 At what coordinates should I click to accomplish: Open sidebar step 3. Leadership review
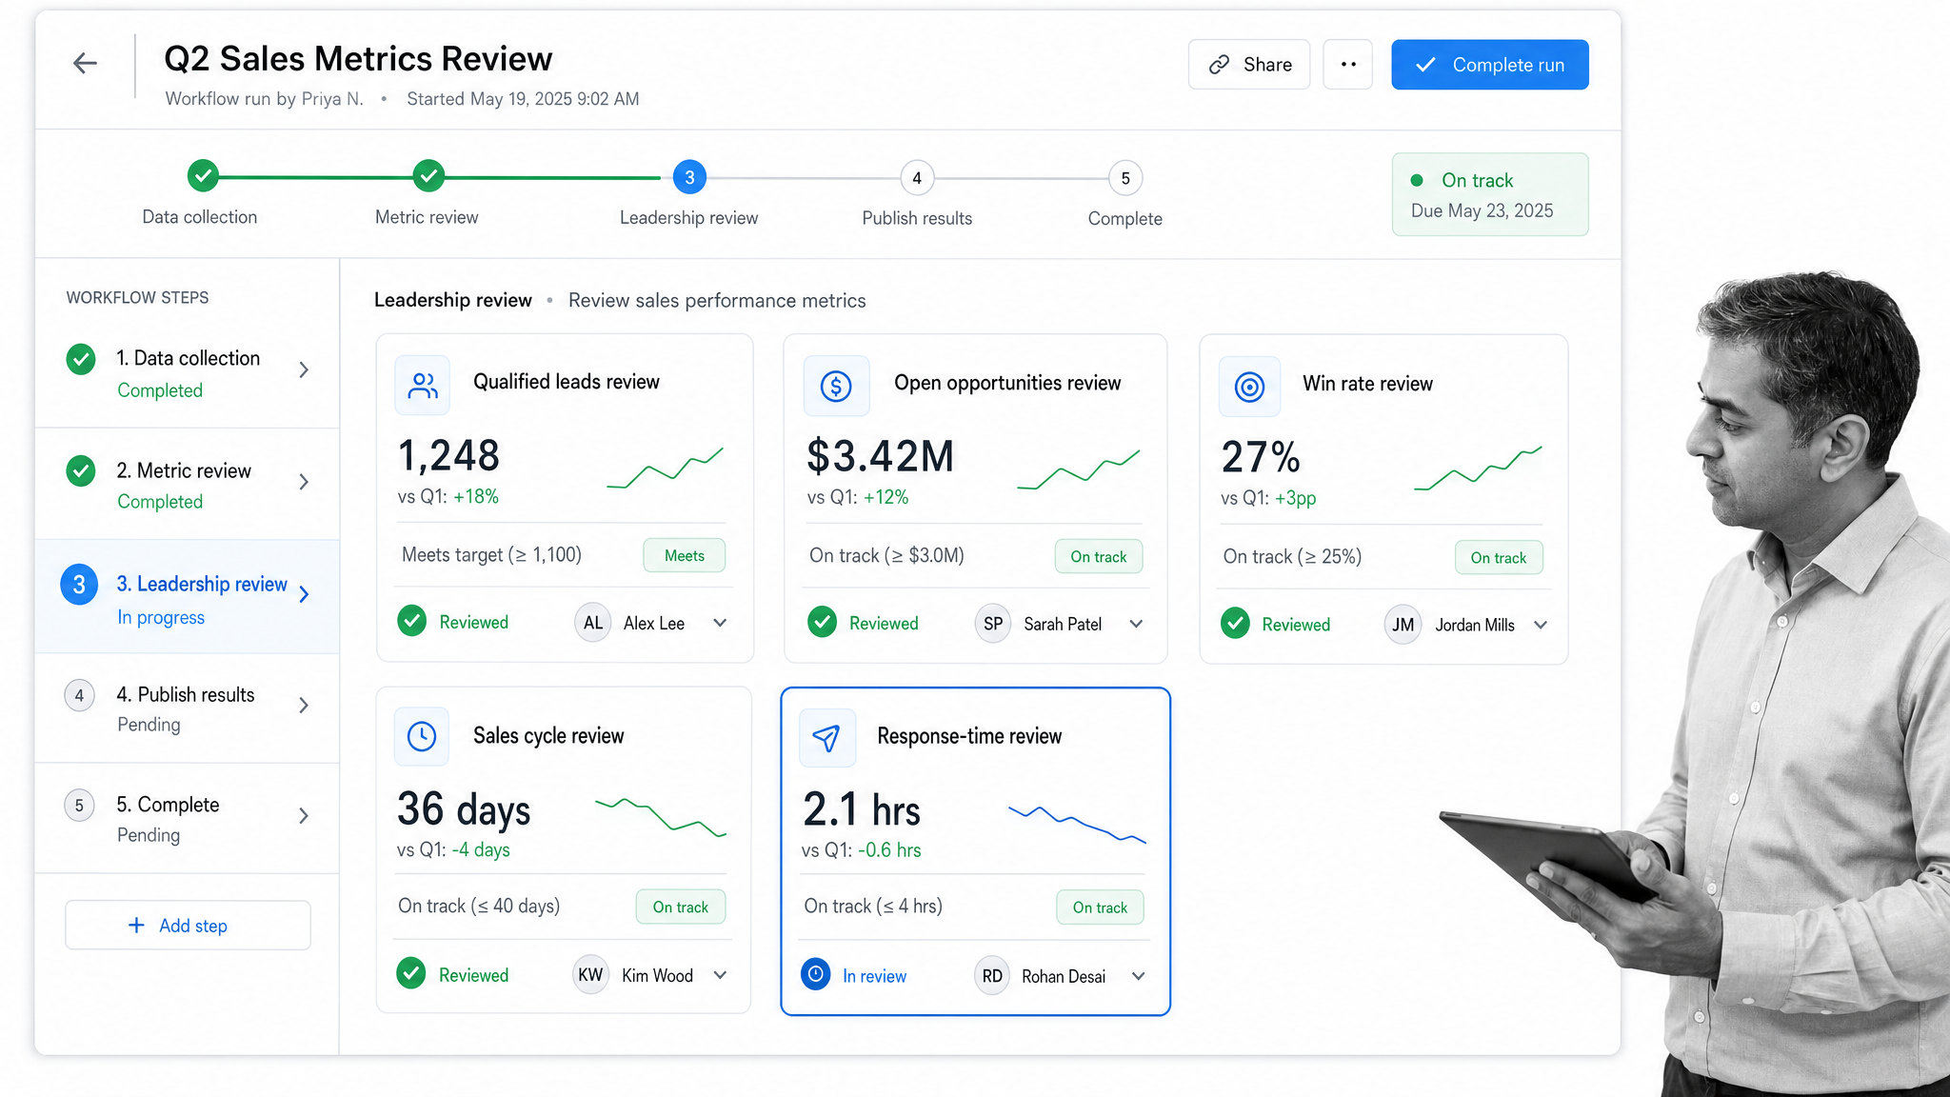[x=188, y=597]
